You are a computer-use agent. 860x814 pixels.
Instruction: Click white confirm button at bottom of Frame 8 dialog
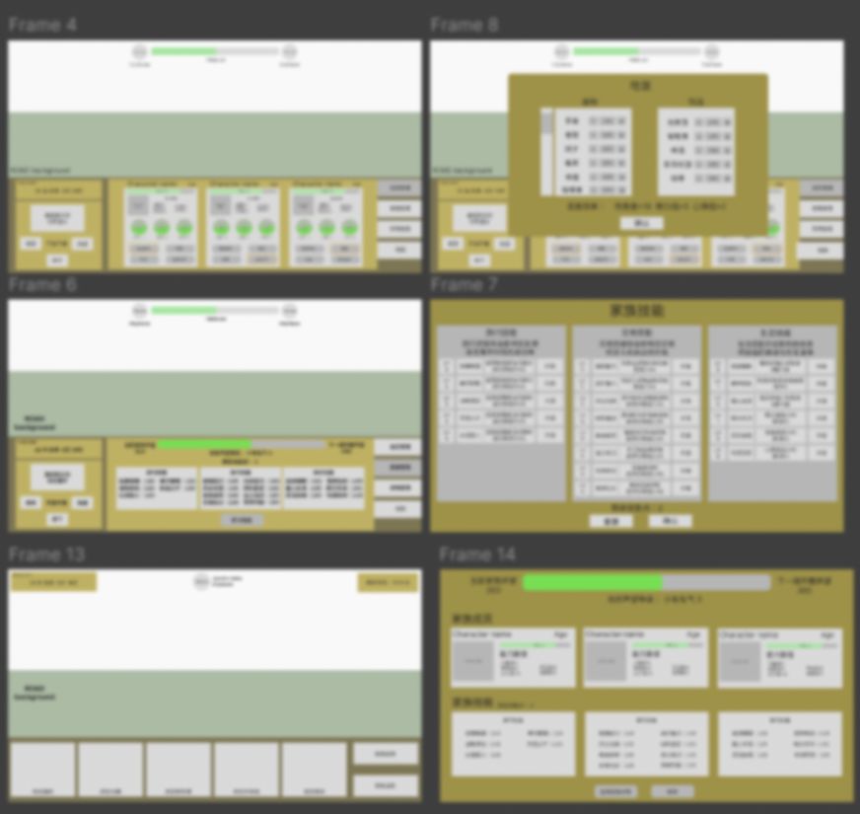pos(641,223)
